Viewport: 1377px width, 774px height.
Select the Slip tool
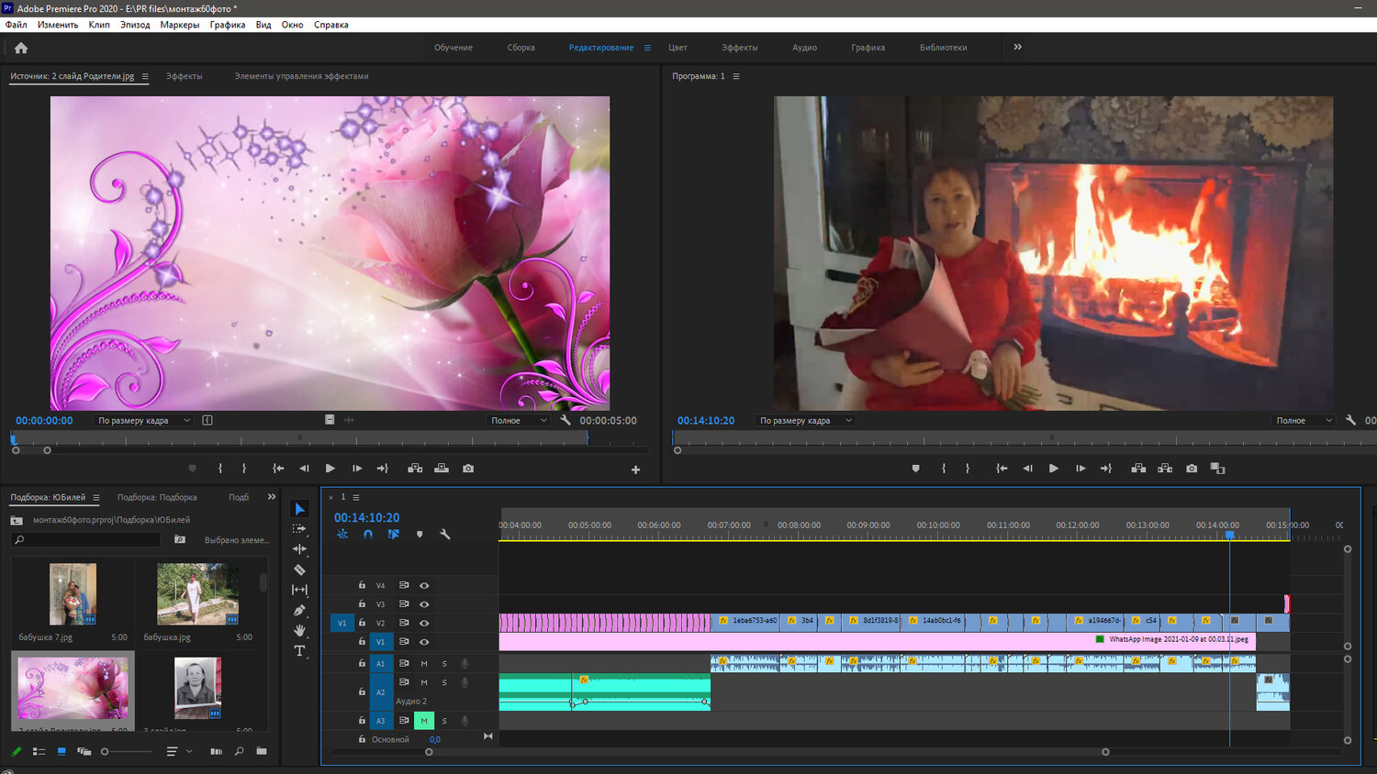tap(299, 590)
